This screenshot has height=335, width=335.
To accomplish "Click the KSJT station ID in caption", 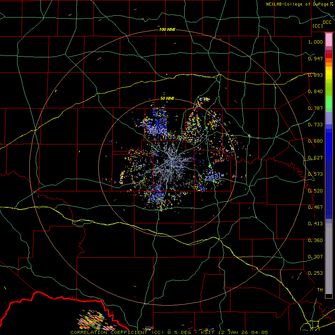I will coord(208,332).
